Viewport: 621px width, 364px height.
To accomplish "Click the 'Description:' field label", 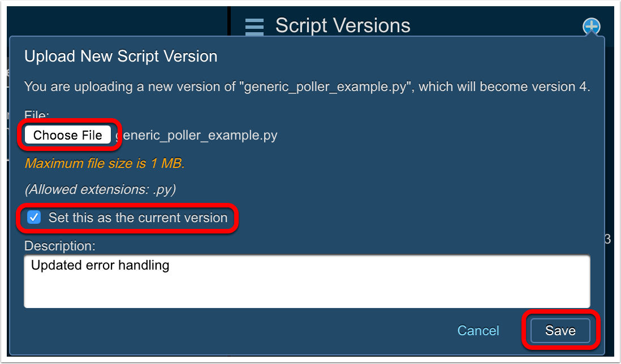I will [x=60, y=246].
